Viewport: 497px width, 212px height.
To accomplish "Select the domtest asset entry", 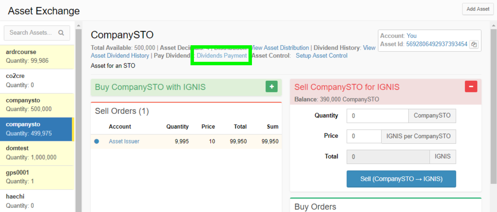I will (37, 153).
